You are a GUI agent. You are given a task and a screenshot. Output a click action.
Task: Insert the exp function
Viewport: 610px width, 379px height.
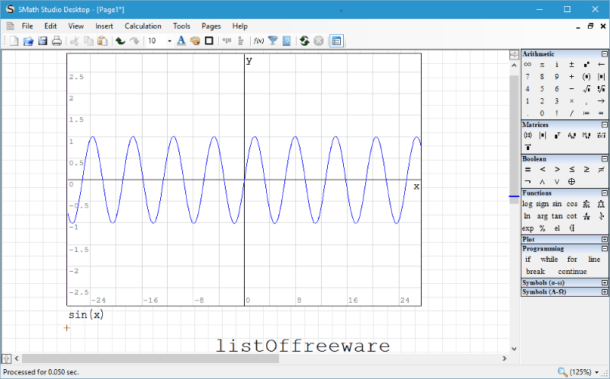click(x=528, y=228)
